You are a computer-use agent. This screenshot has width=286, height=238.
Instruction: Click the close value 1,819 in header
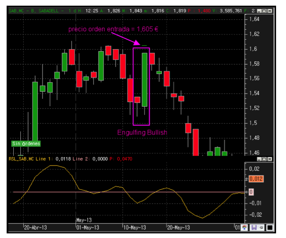(x=179, y=11)
